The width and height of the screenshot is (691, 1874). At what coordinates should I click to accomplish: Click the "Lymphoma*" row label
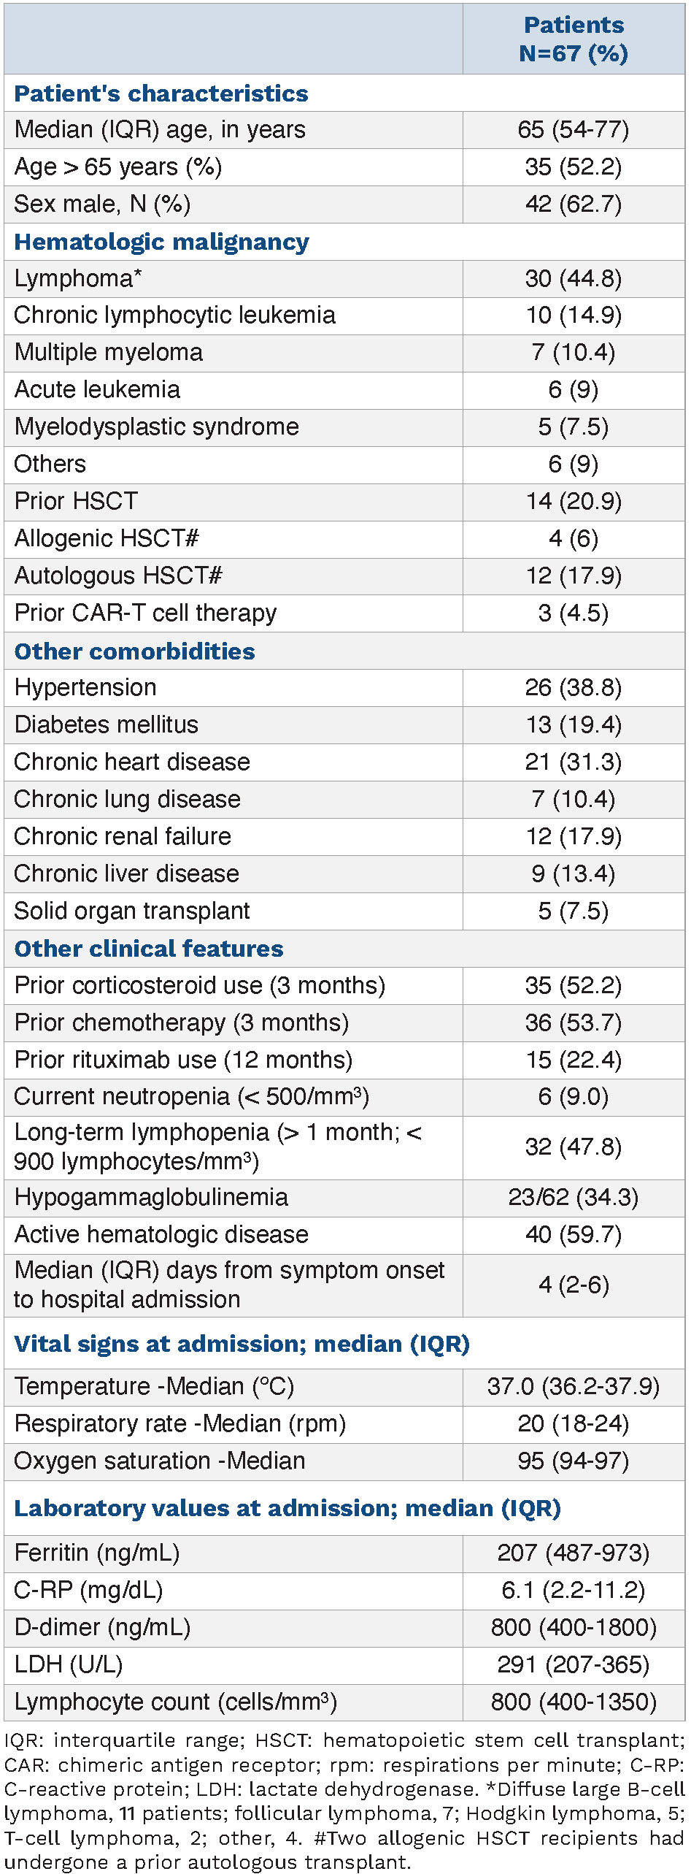(x=78, y=279)
